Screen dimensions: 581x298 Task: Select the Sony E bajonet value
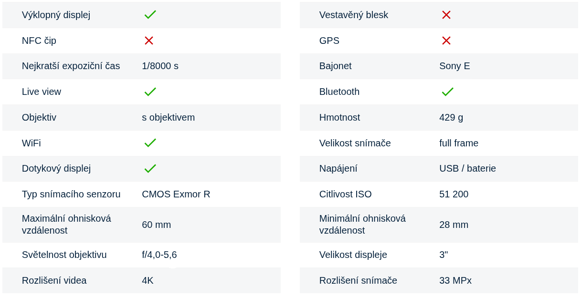click(454, 66)
